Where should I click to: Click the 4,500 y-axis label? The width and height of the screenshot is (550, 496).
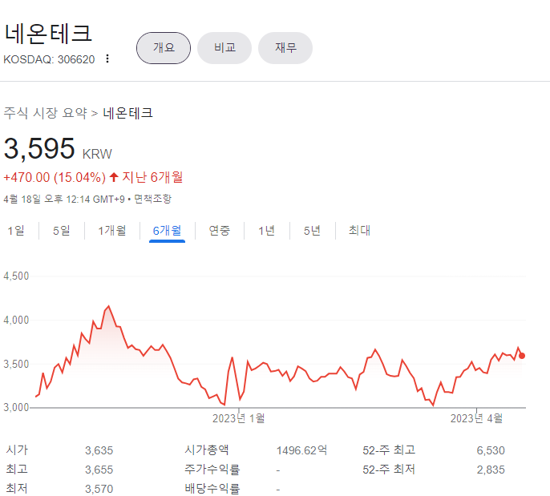16,276
